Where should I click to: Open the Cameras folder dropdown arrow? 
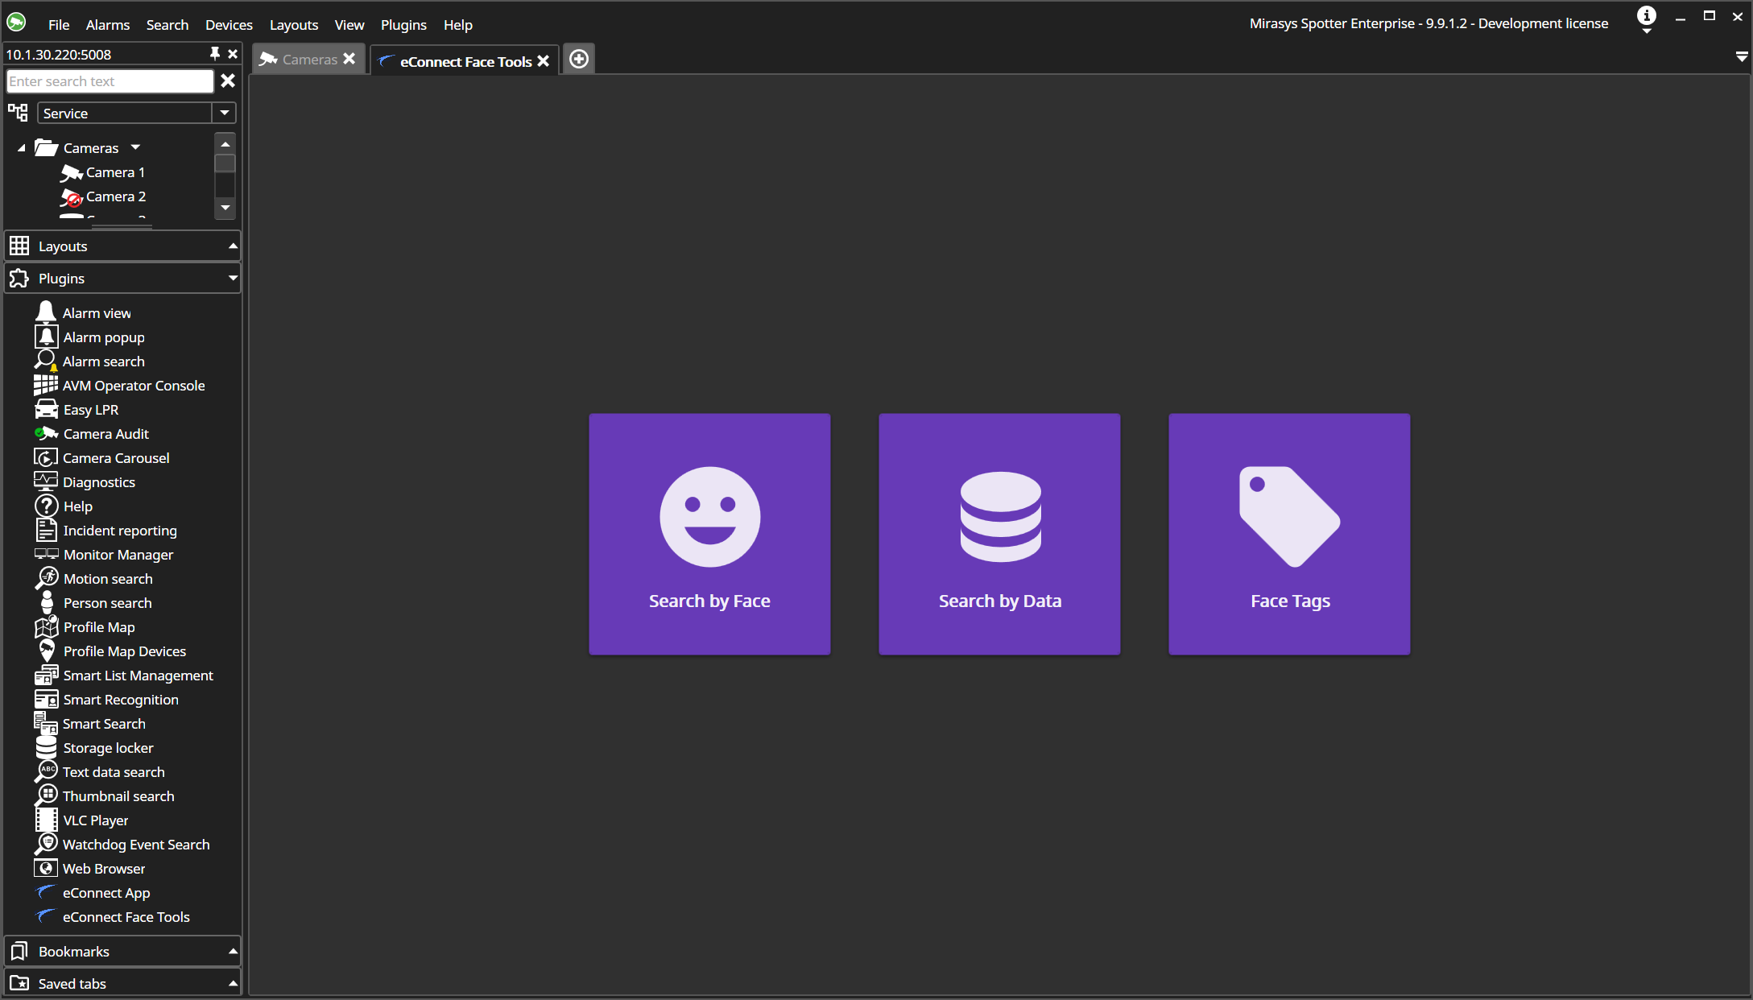[x=135, y=147]
